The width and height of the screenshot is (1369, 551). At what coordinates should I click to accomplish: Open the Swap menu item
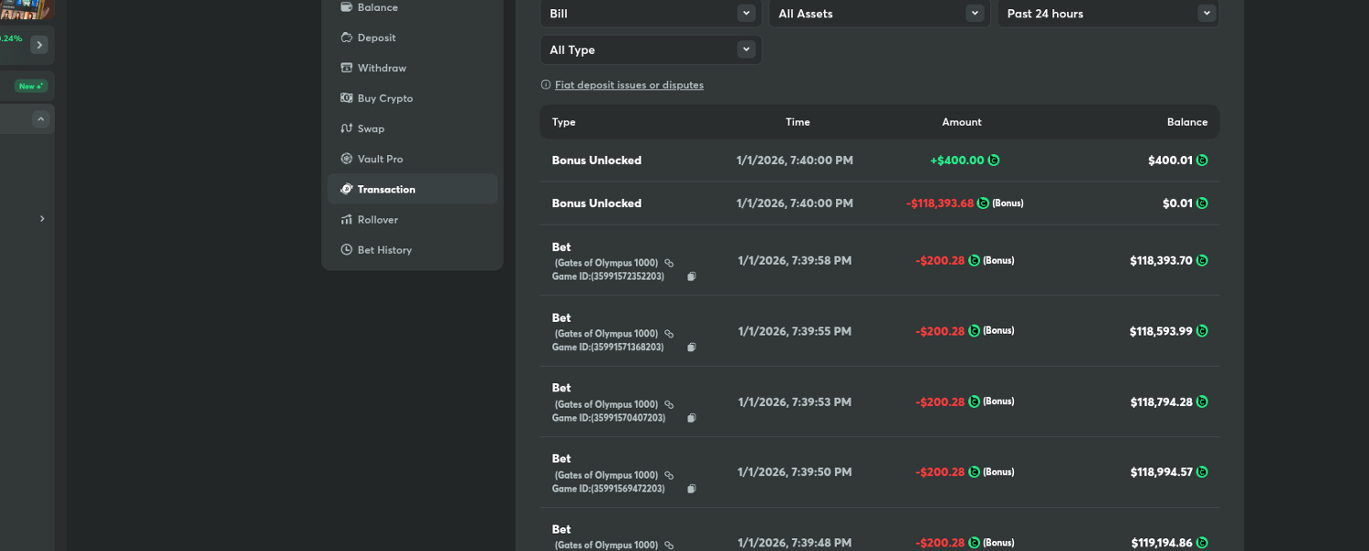(x=371, y=129)
